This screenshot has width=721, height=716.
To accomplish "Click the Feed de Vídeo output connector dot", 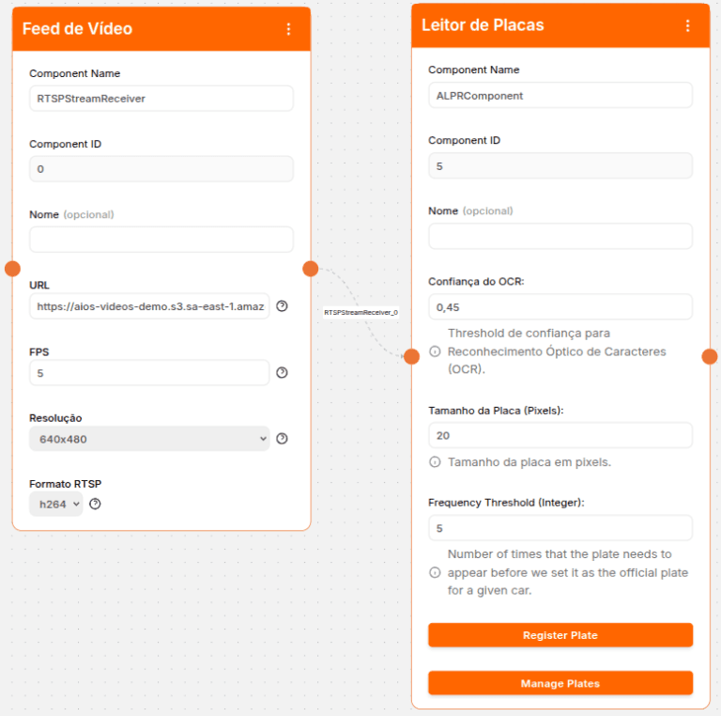I will coord(311,269).
